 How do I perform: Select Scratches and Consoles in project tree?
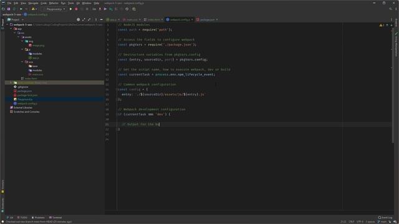(26, 112)
